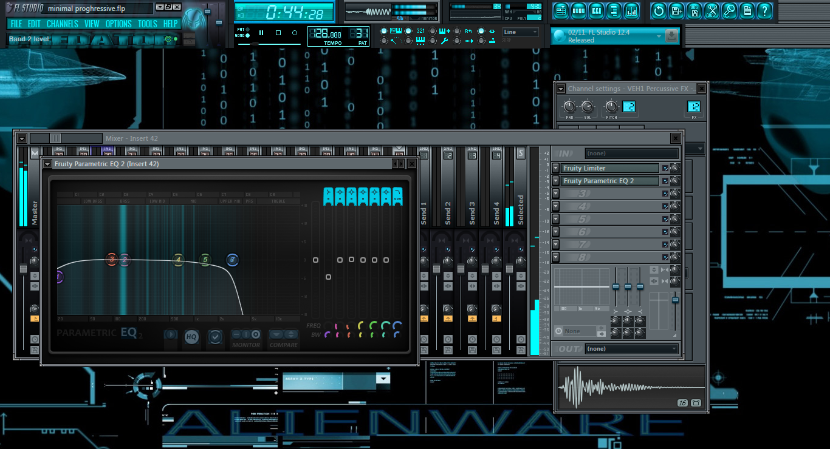Toggle Fruity Limiter effect slot on/off
Screen dimensions: 830x449
coord(665,168)
